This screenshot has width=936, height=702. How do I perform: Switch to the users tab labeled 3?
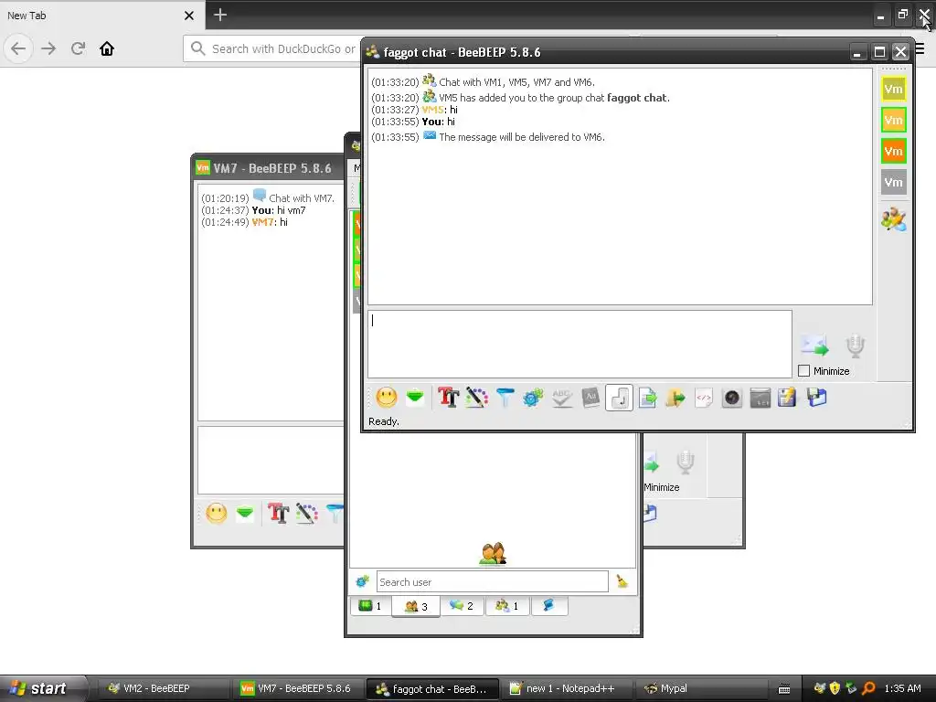click(416, 606)
